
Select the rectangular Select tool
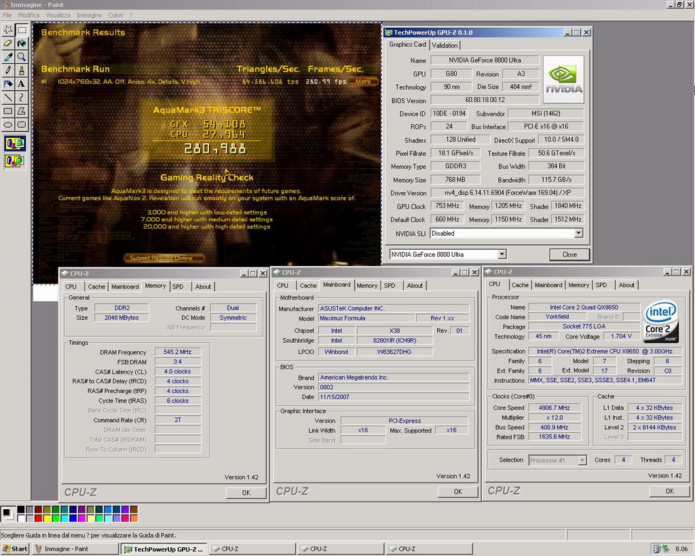tap(22, 30)
